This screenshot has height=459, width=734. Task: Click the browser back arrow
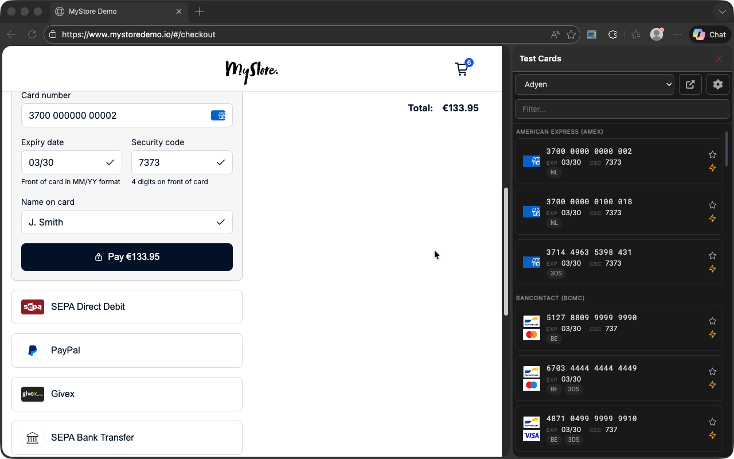click(x=11, y=34)
